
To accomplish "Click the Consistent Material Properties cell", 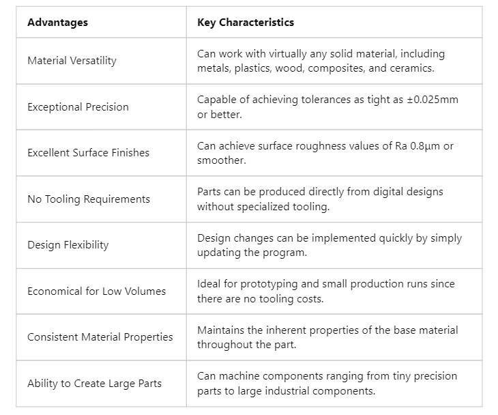I will 100,337.
